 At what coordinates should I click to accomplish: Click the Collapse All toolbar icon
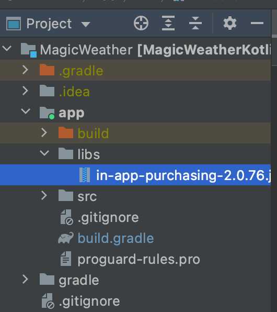click(195, 23)
